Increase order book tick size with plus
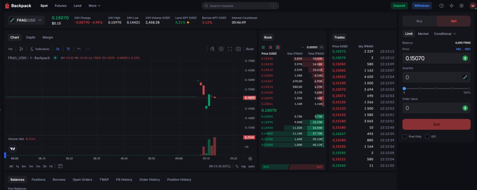 point(321,47)
